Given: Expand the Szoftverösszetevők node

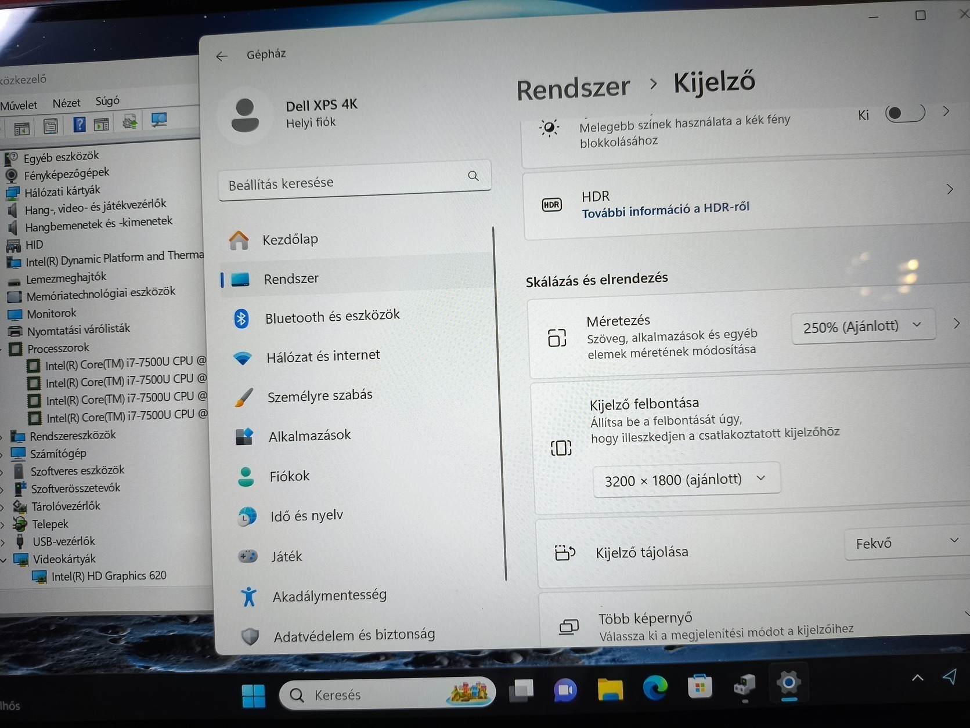Looking at the screenshot, I should tap(2, 489).
